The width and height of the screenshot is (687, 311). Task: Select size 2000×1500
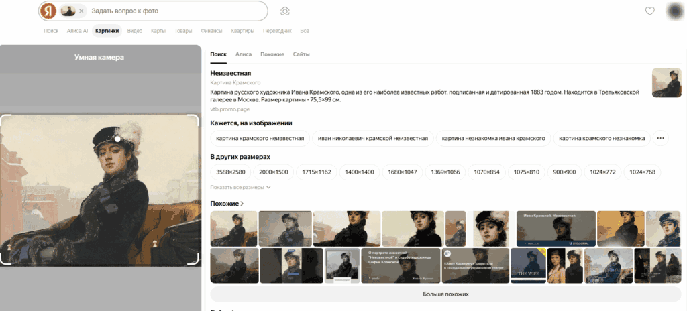274,172
